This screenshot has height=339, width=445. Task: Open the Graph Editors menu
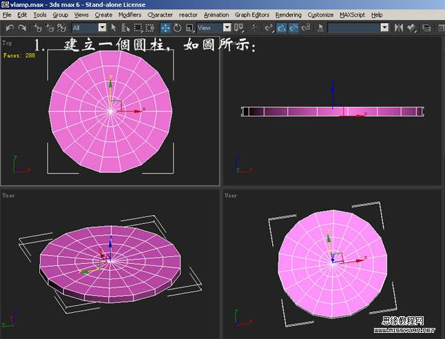point(252,14)
